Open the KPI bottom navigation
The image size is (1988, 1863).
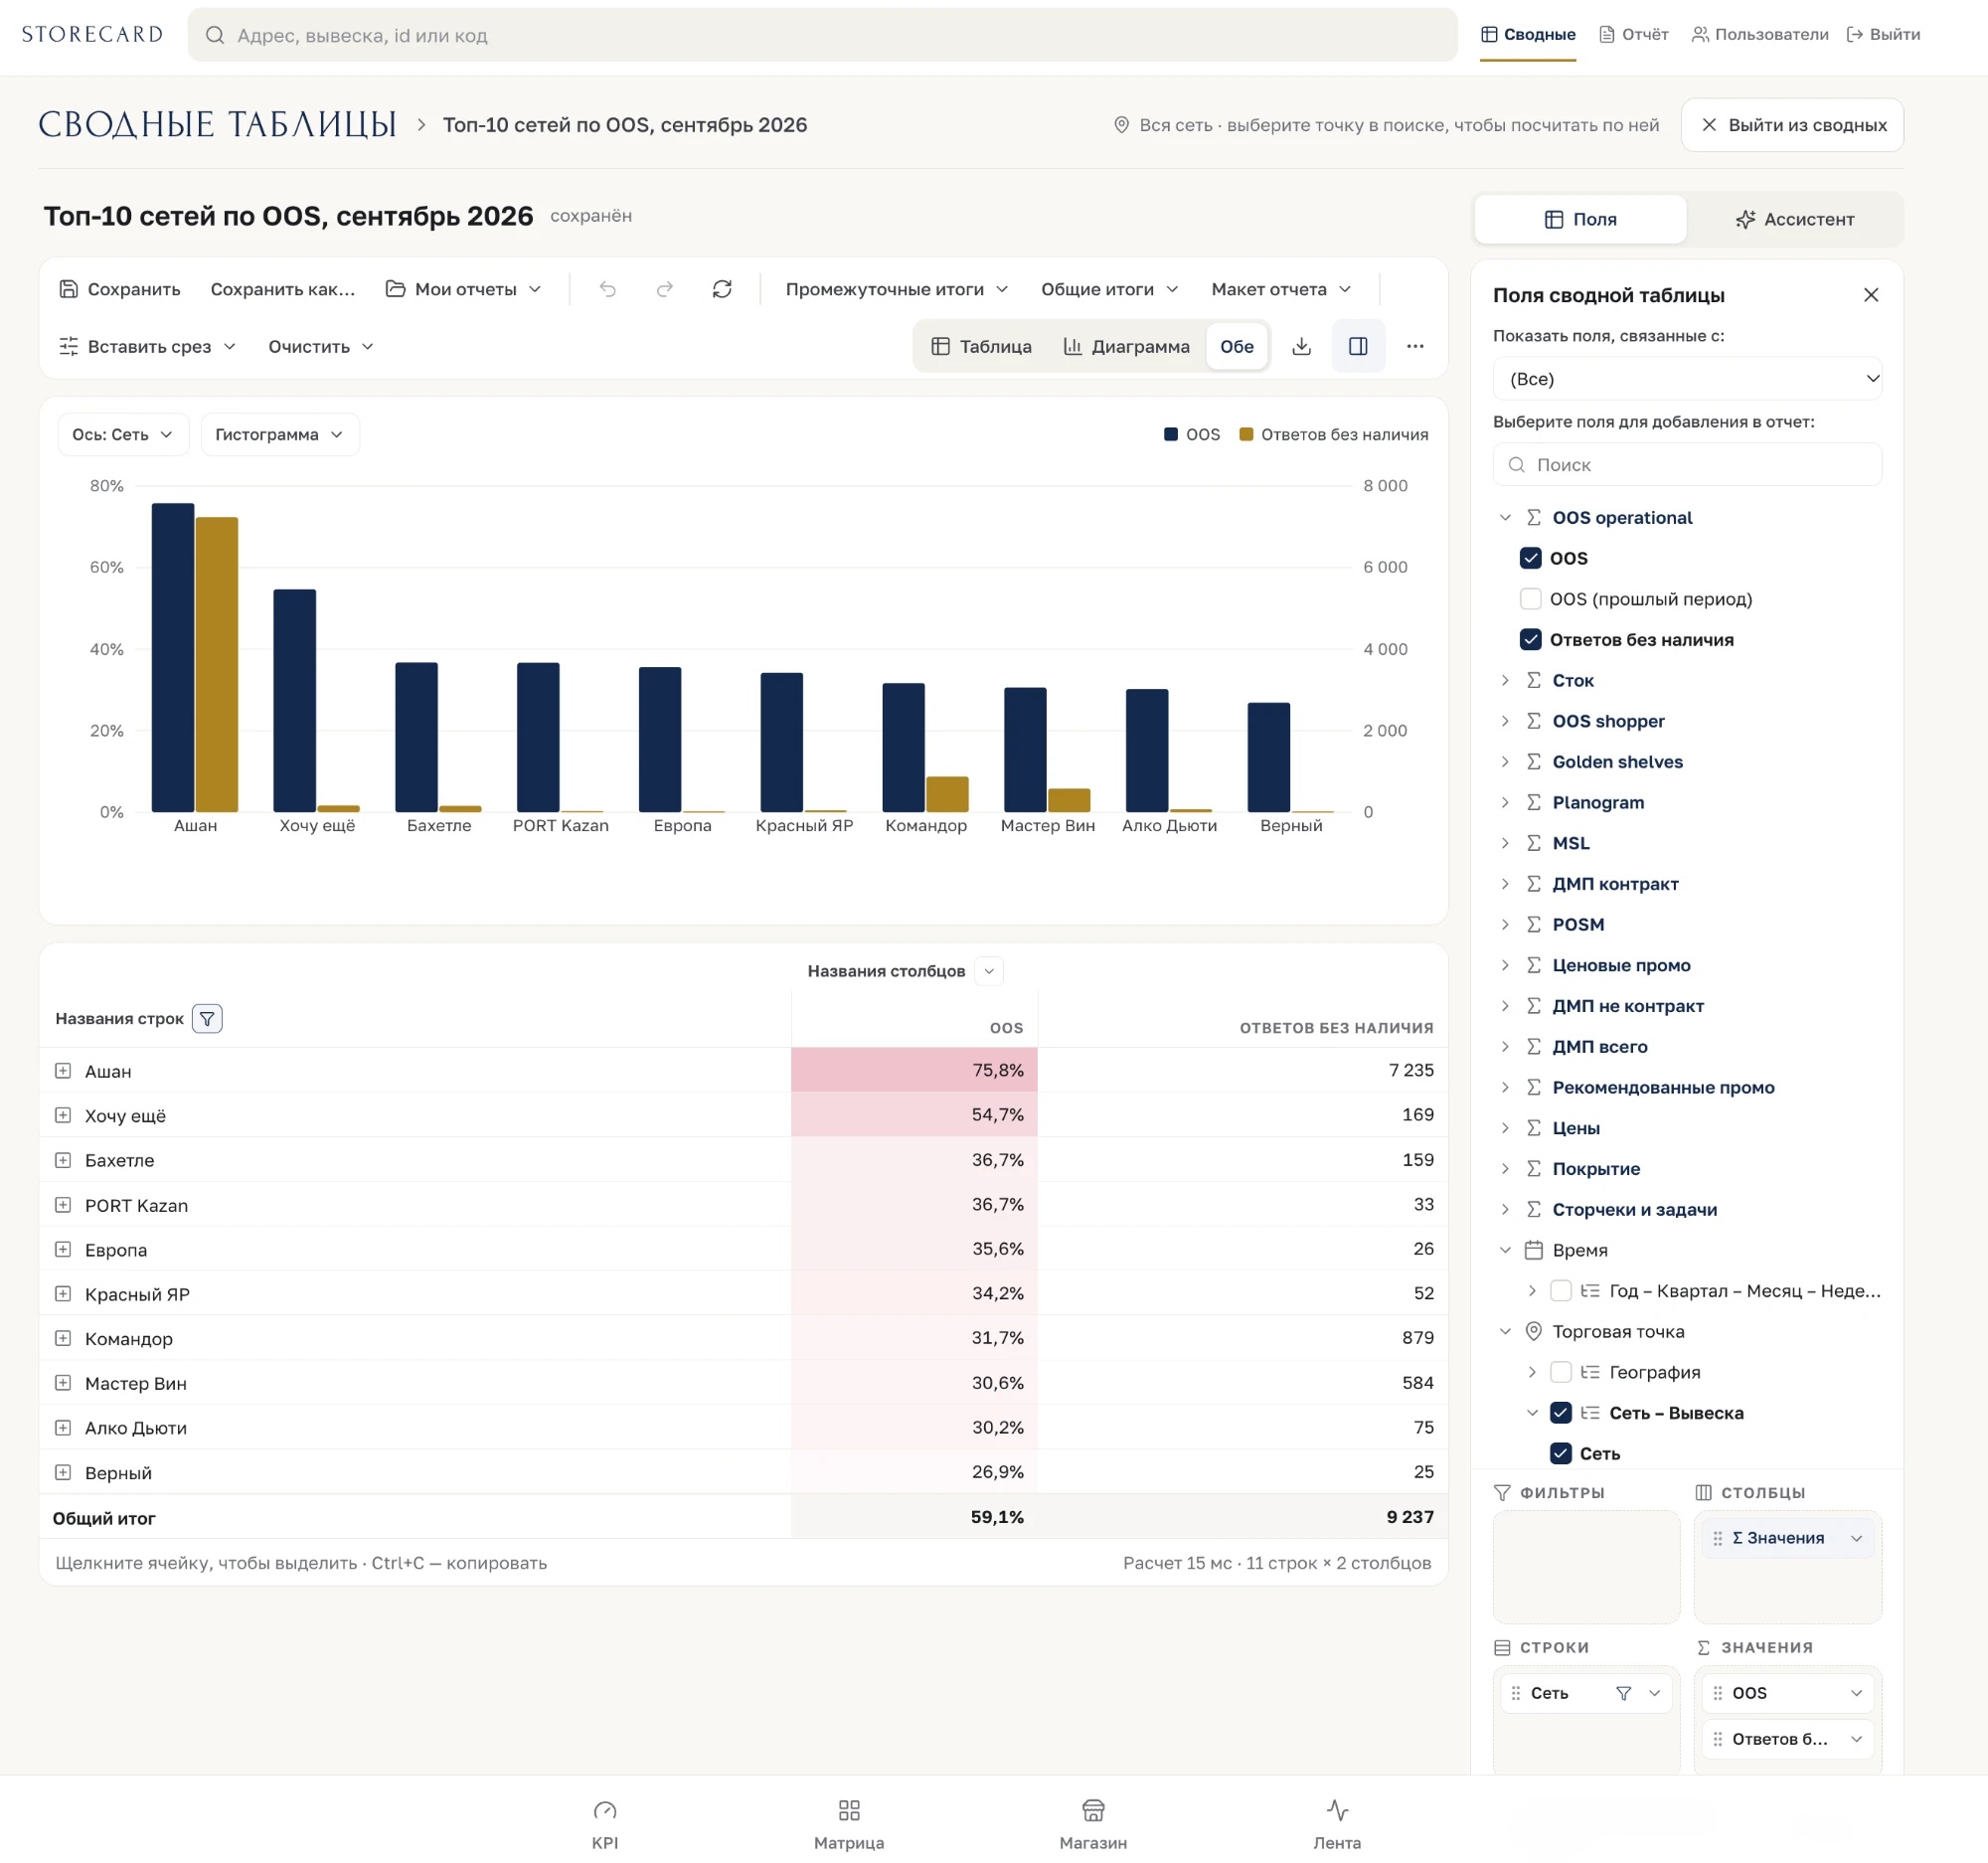[x=605, y=1824]
